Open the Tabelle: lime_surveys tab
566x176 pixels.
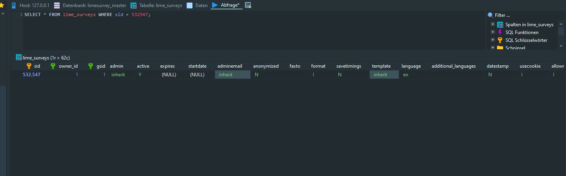(157, 5)
